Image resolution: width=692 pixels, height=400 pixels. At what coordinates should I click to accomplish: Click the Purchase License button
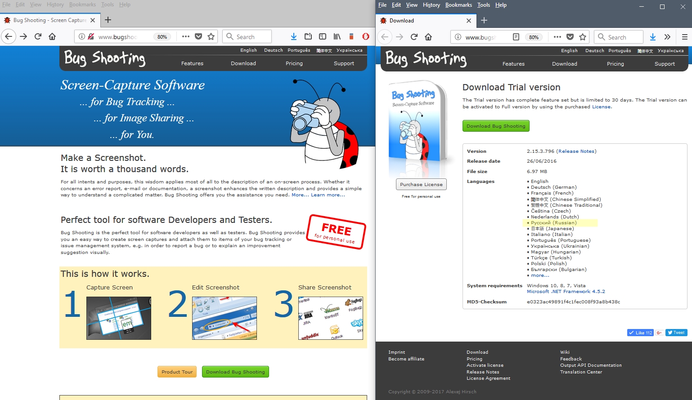[x=421, y=184]
